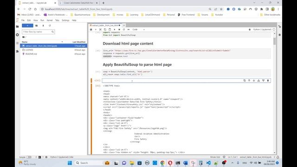This screenshot has height=167, width=297.
Task: Duplicate the active cell via cell toolbar
Action: (x=245, y=80)
